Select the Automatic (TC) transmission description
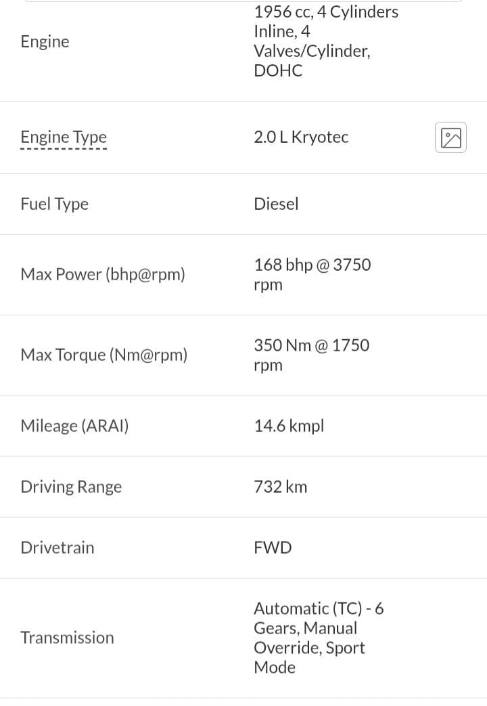 click(319, 638)
